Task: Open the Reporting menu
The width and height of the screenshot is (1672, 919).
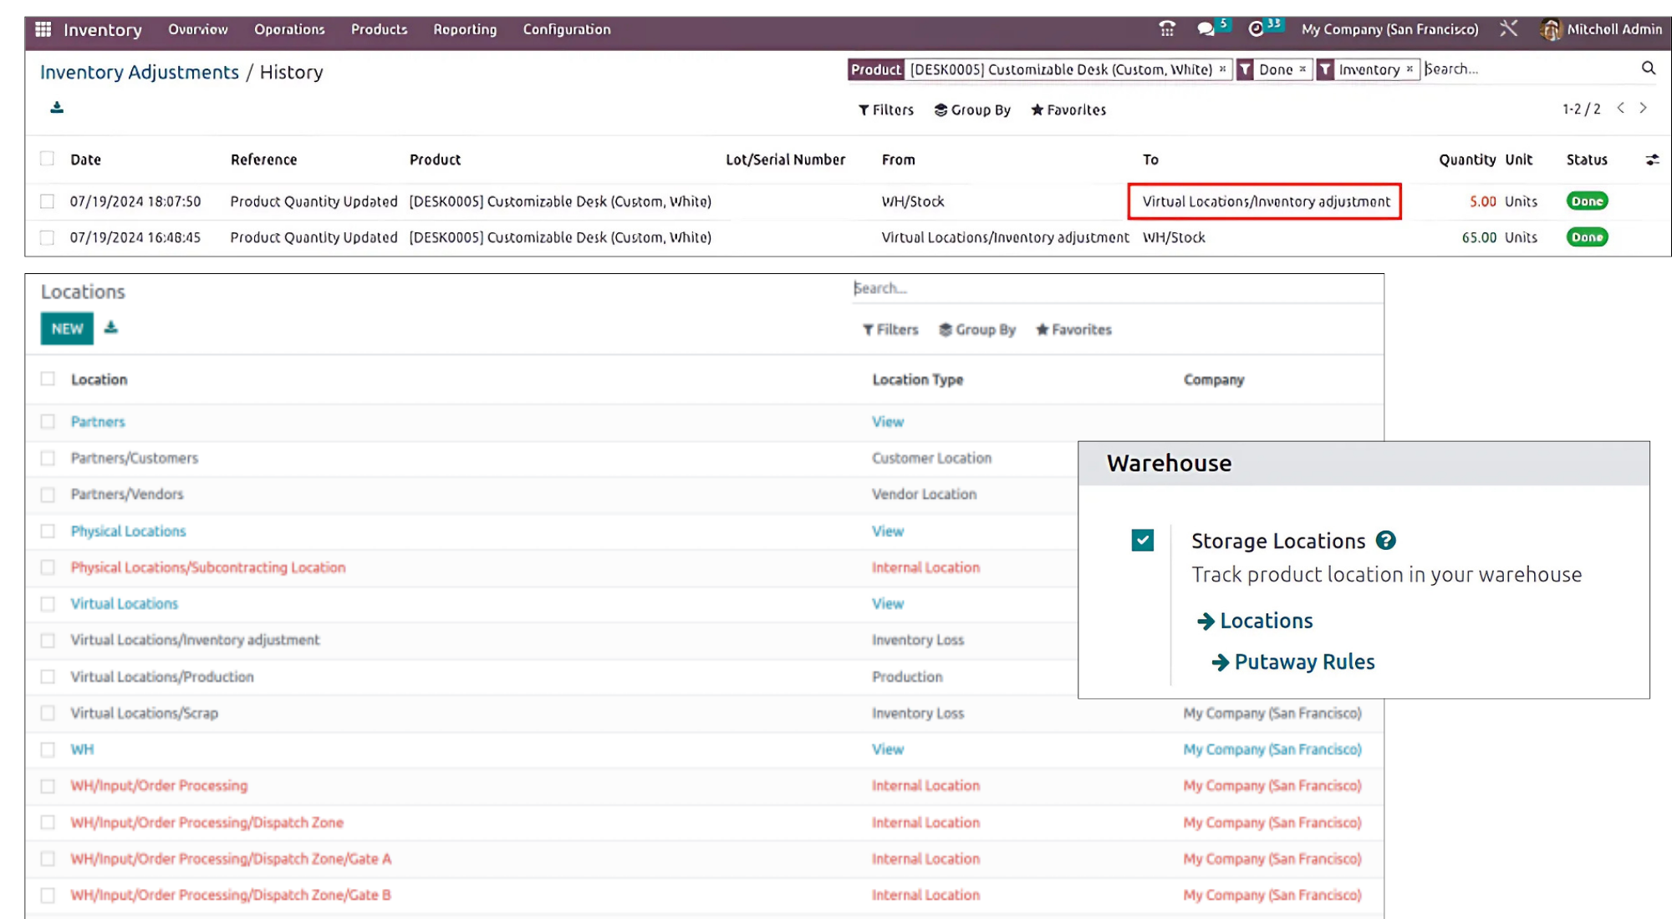Action: pos(464,29)
